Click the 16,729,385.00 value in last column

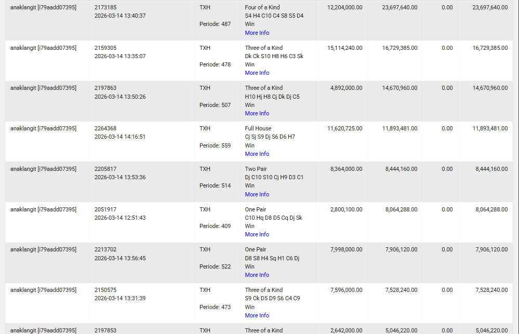[490, 48]
